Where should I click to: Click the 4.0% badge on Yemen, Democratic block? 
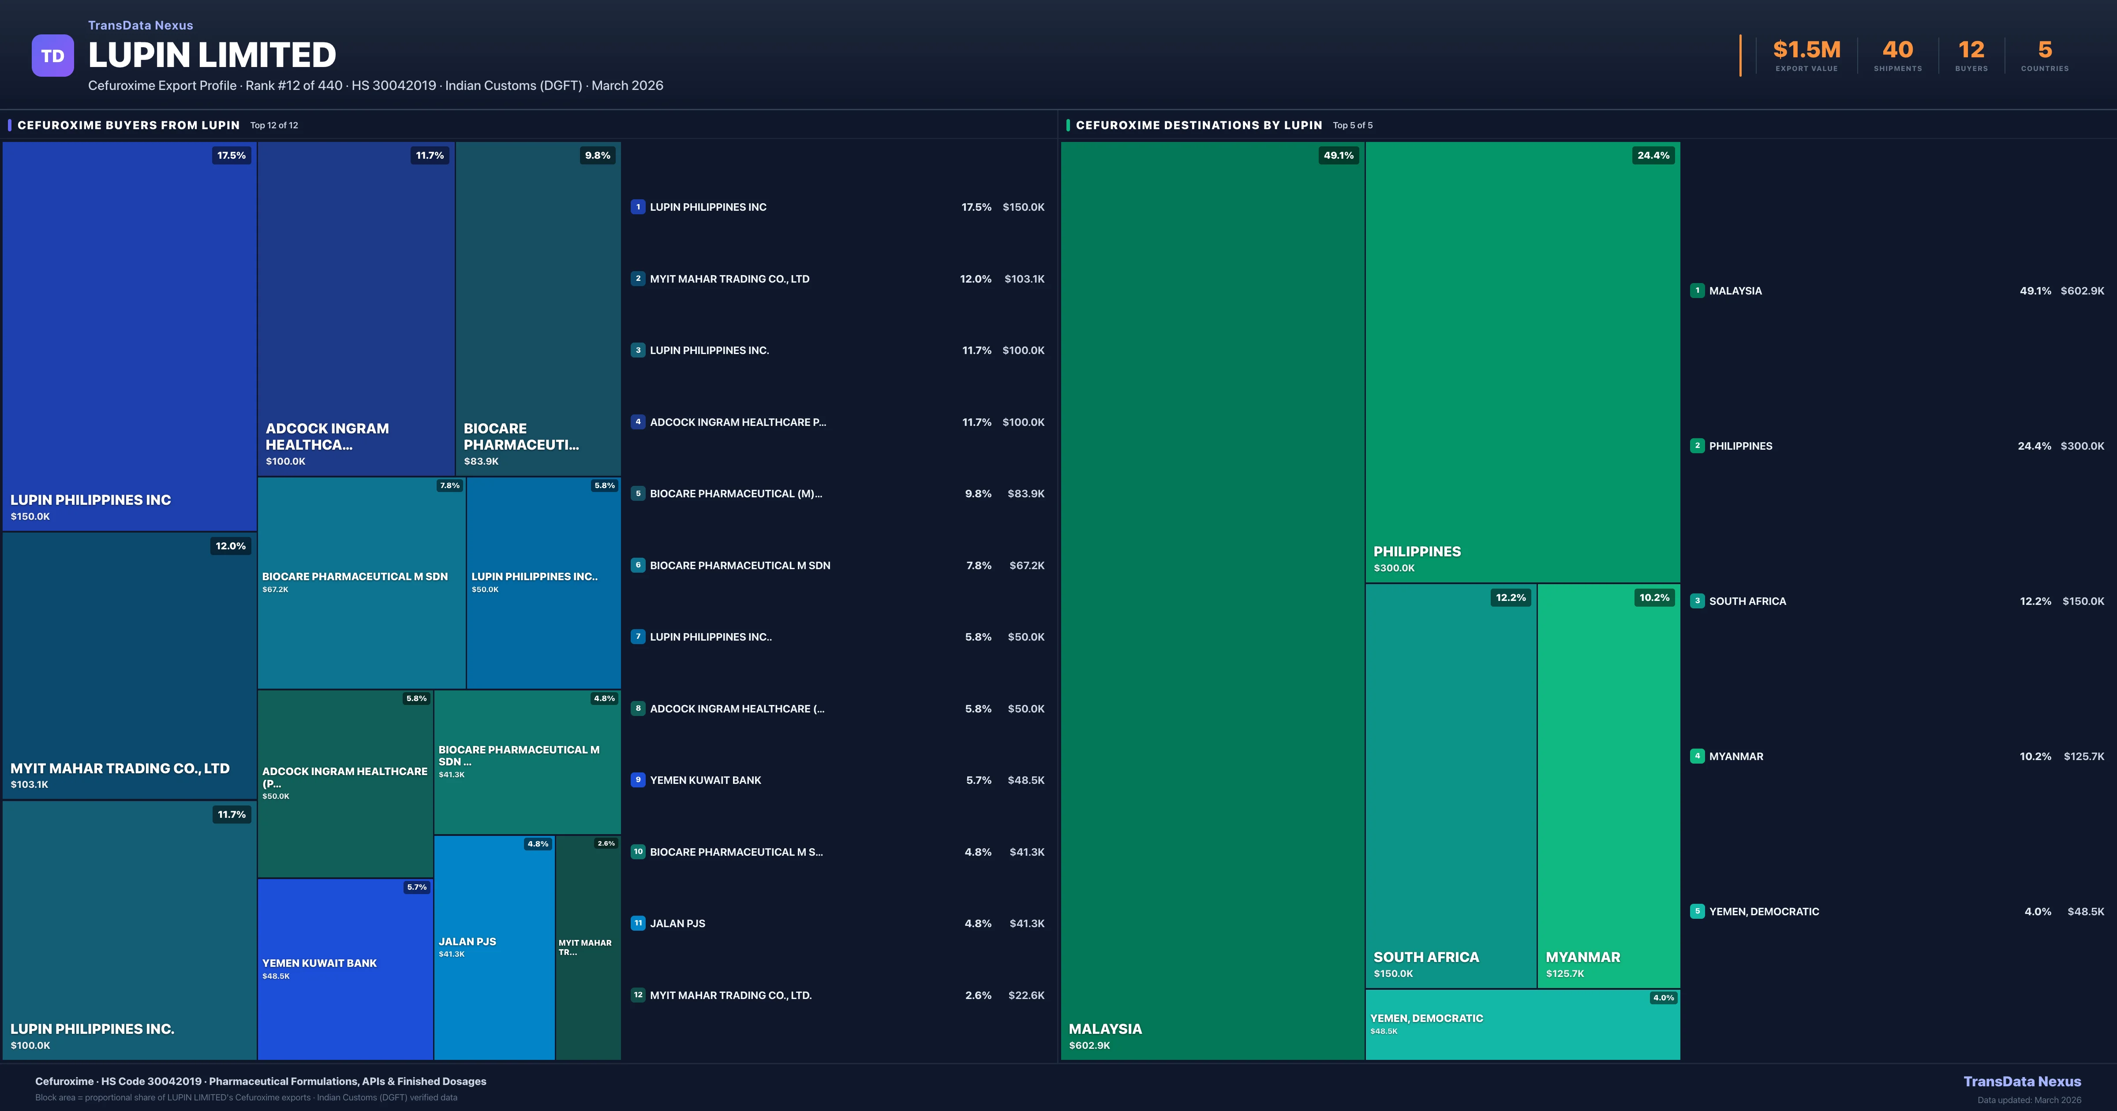1663,998
